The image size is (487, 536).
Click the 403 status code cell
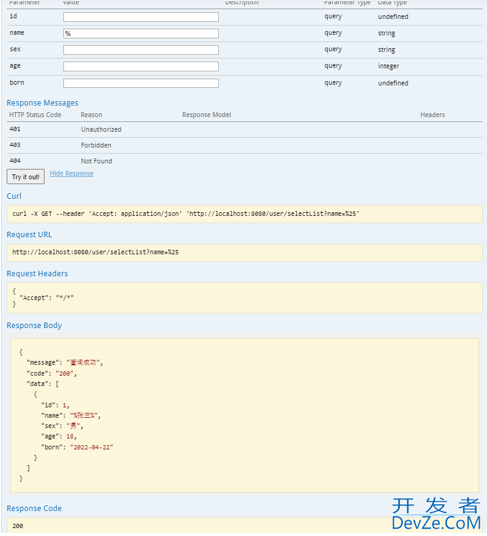[15, 145]
